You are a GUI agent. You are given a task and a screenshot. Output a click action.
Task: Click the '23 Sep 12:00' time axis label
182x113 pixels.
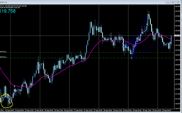pyautogui.click(x=29, y=110)
